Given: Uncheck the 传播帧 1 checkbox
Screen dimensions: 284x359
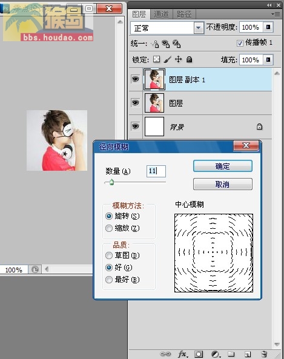Looking at the screenshot, I should [x=240, y=43].
